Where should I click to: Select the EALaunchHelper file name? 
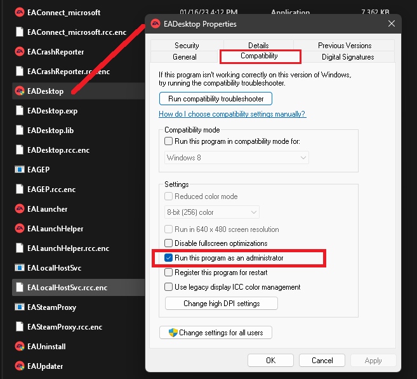click(55, 229)
